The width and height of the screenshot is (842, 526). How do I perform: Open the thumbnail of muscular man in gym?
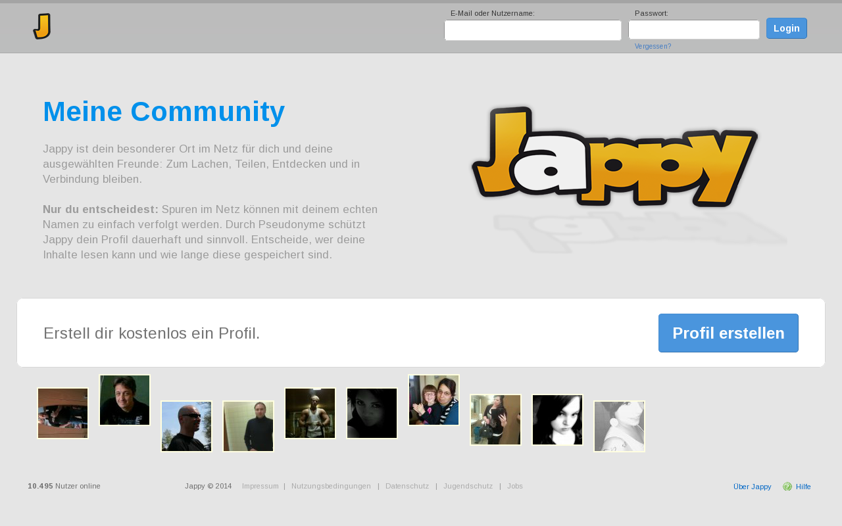[x=310, y=413]
